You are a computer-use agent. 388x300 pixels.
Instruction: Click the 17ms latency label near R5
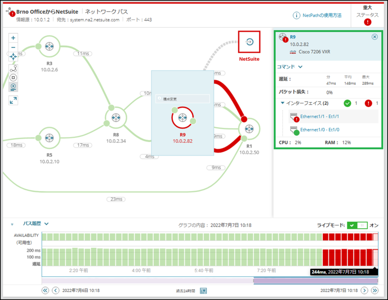pos(83,145)
